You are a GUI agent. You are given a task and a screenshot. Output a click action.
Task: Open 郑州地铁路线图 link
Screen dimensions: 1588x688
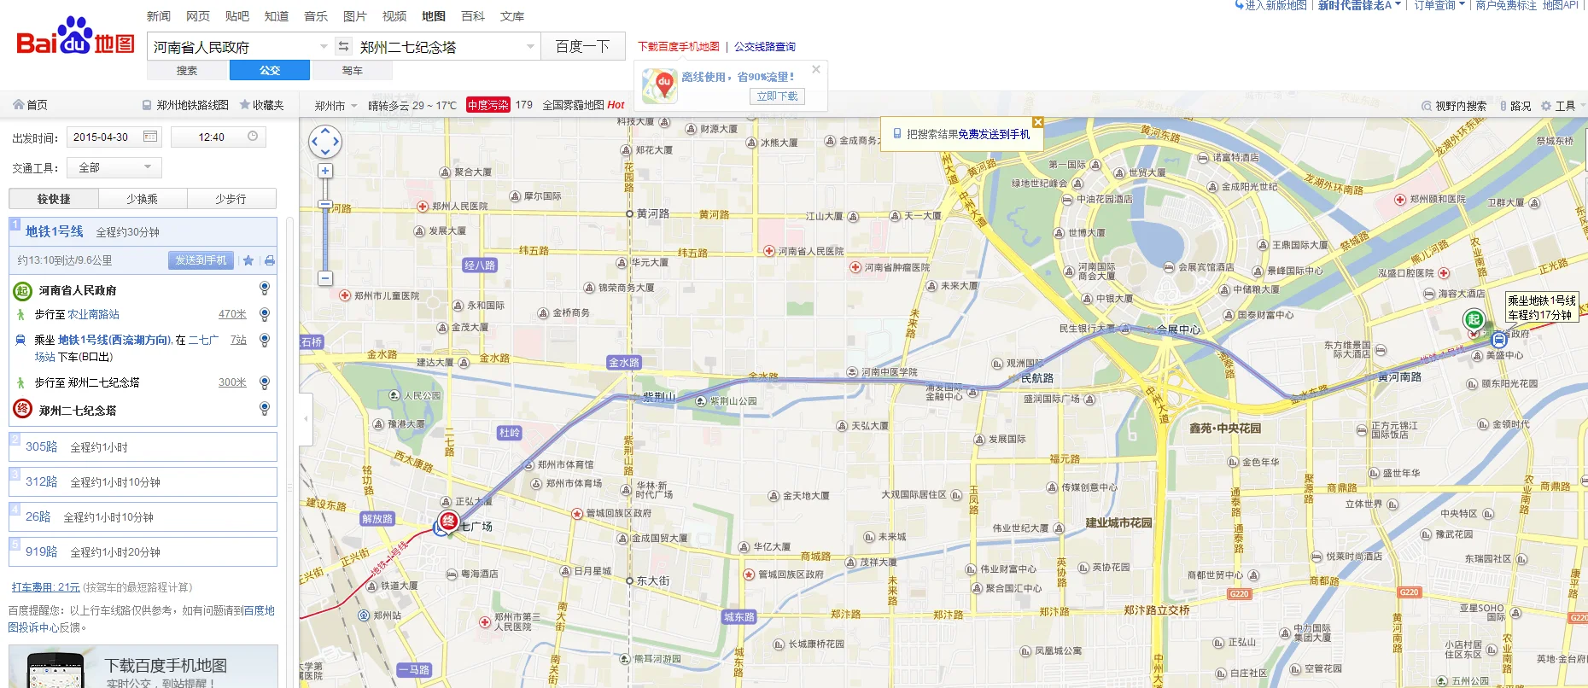(x=186, y=105)
